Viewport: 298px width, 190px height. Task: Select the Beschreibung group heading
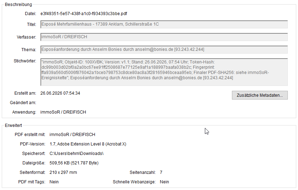[18, 5]
